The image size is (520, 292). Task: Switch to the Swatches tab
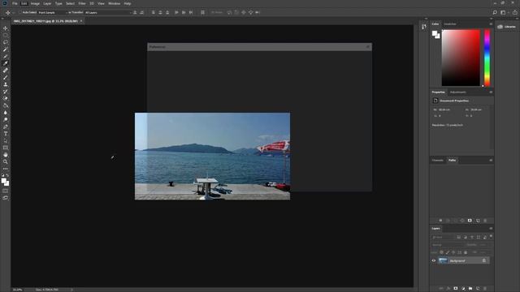tap(450, 24)
